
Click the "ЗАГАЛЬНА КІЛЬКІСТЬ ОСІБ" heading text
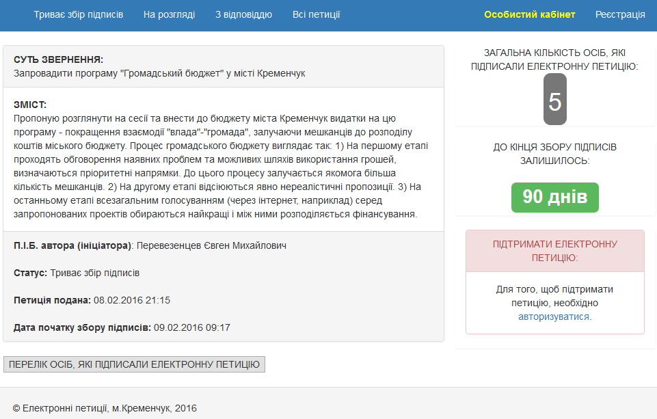pyautogui.click(x=554, y=59)
